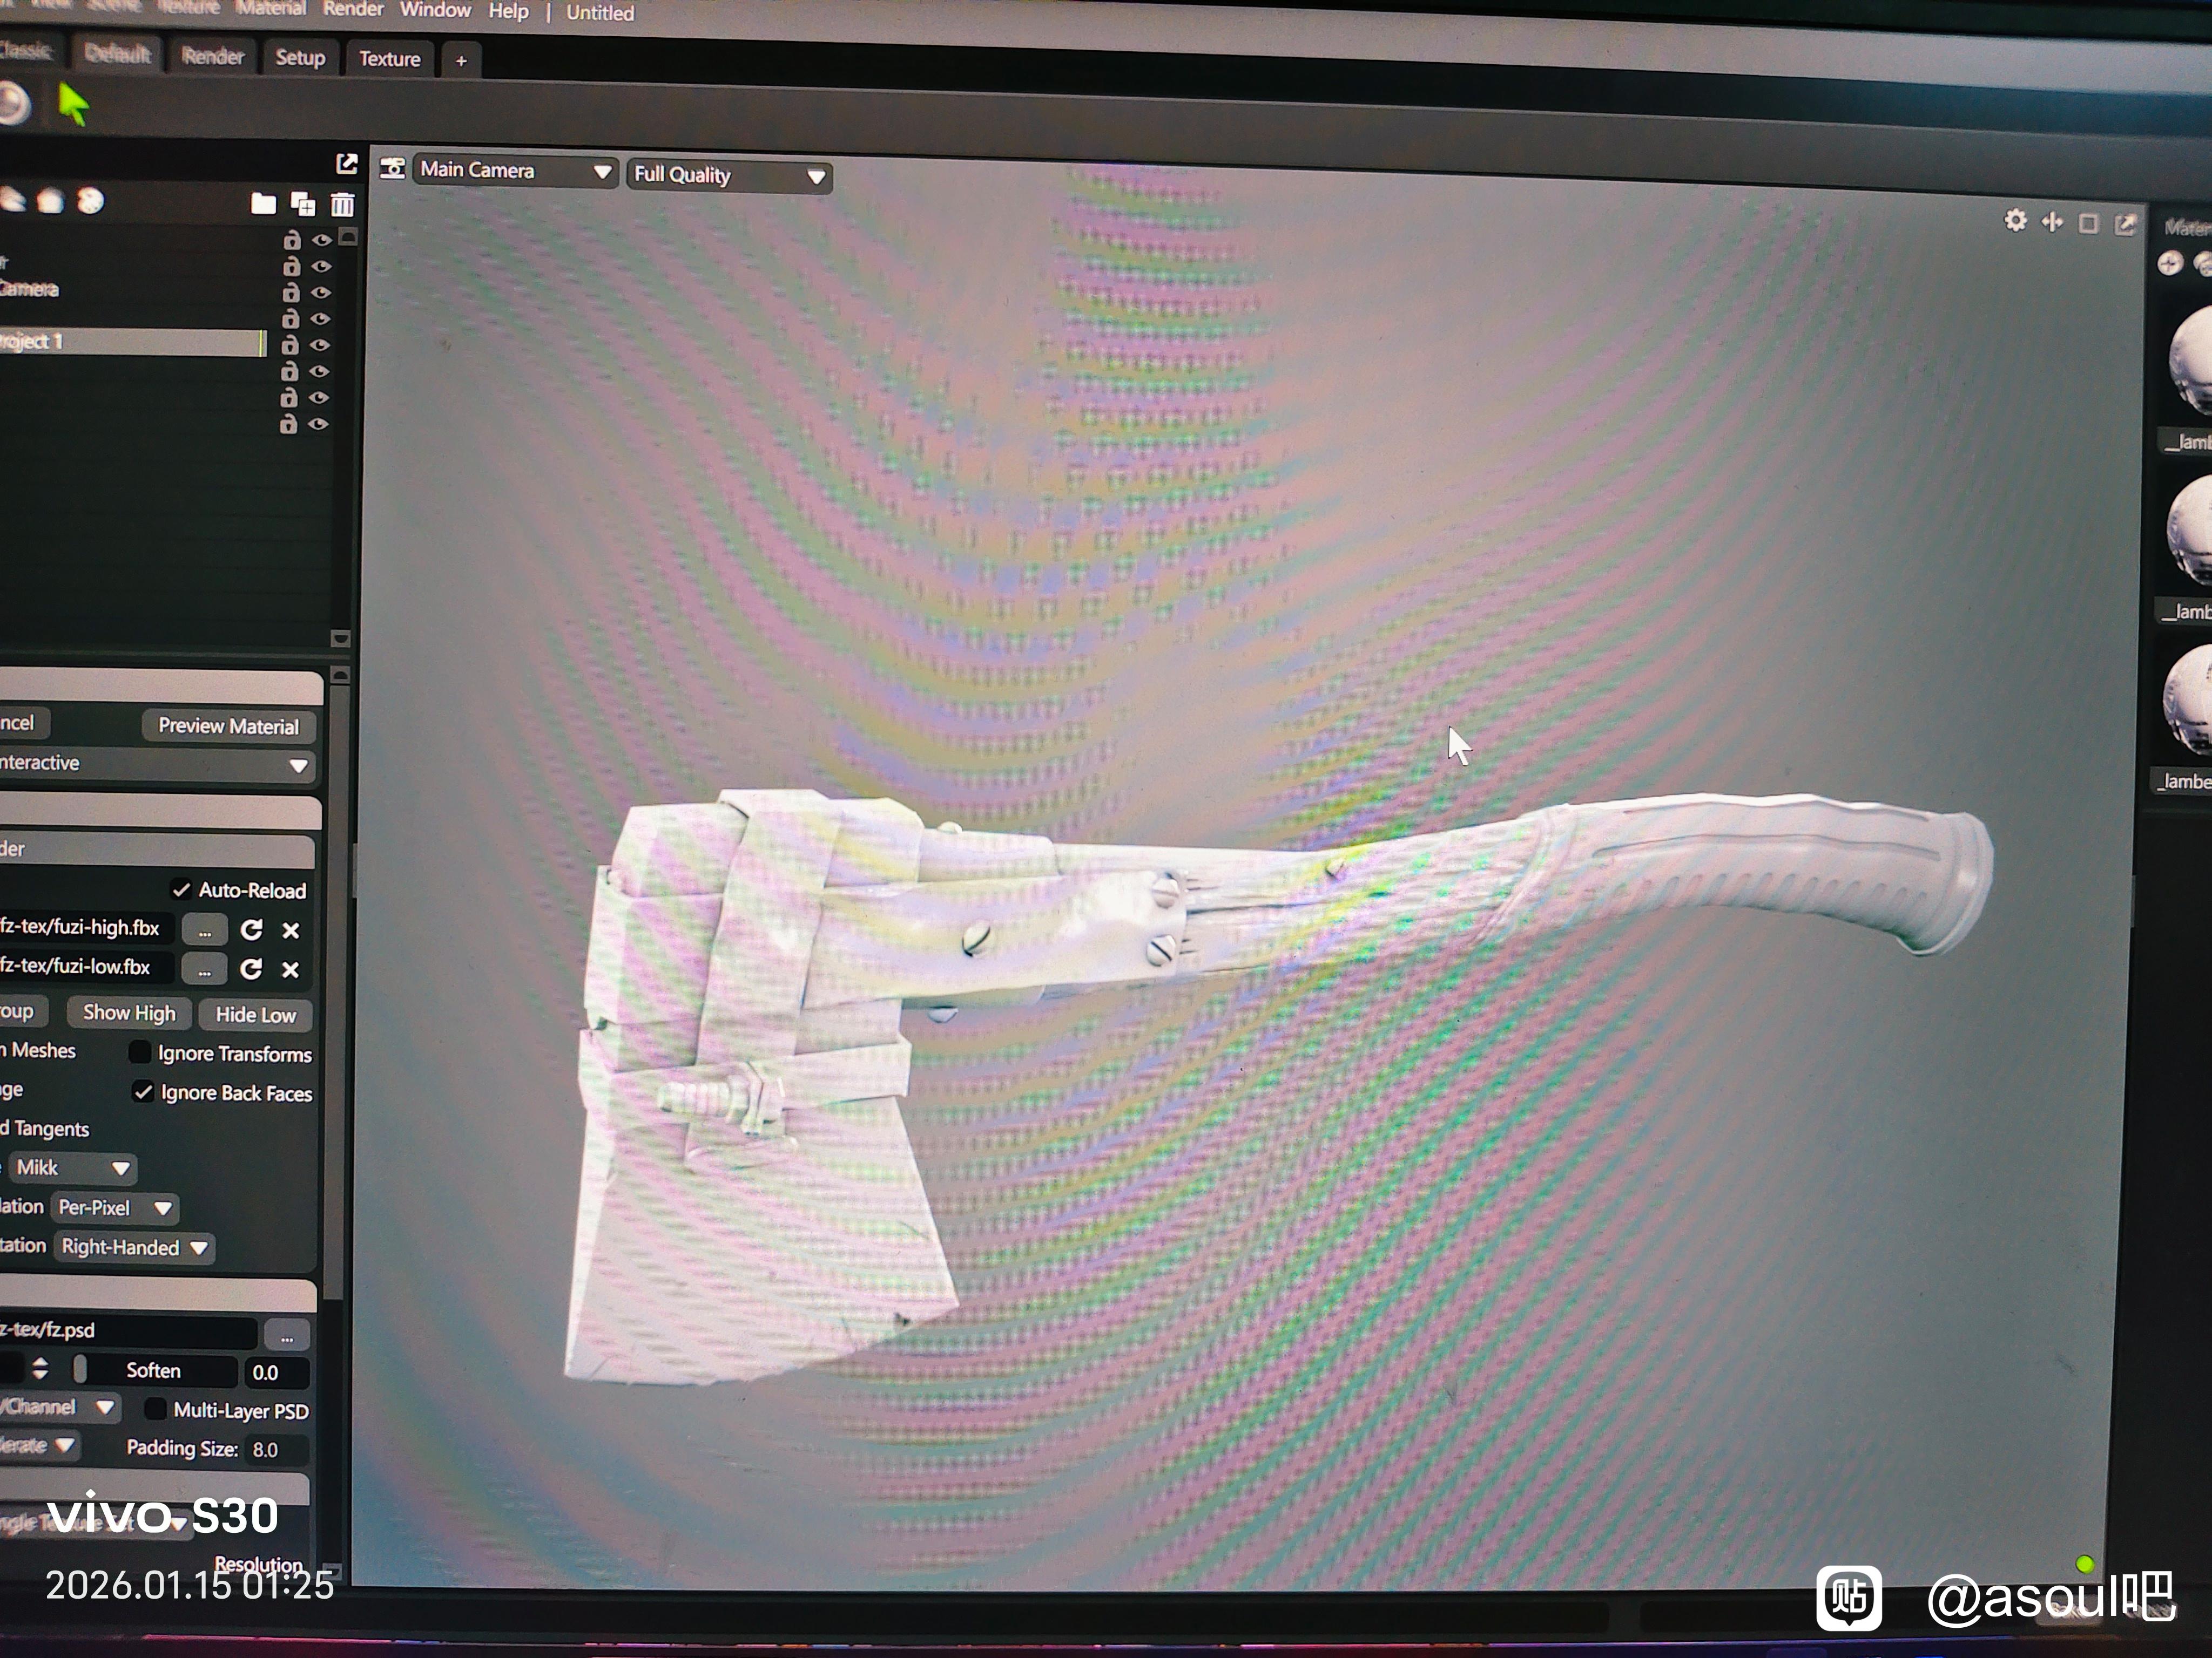
Task: Click the new folder icon in scene panel
Action: [x=263, y=204]
